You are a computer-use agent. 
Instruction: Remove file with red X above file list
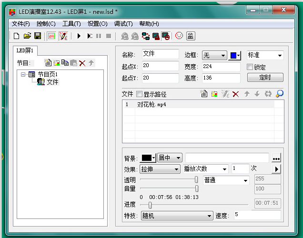(x=235, y=94)
